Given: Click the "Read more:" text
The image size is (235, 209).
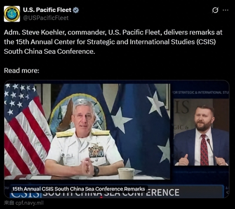Looking at the screenshot, I should [x=22, y=71].
